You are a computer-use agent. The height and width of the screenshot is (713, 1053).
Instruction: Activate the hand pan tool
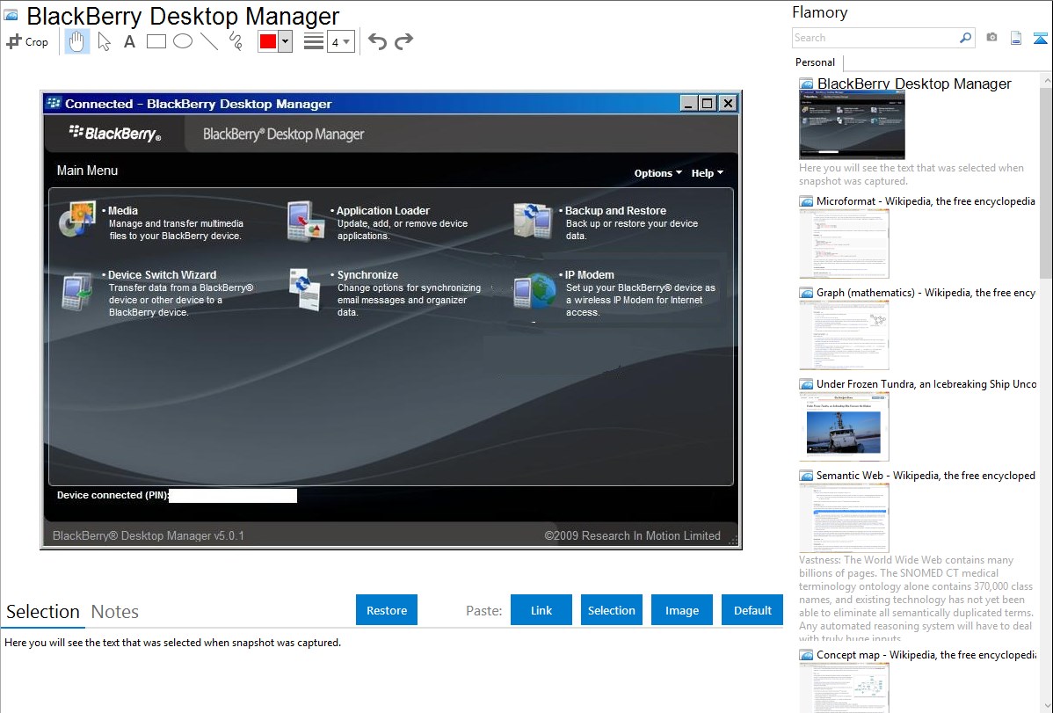pos(77,41)
